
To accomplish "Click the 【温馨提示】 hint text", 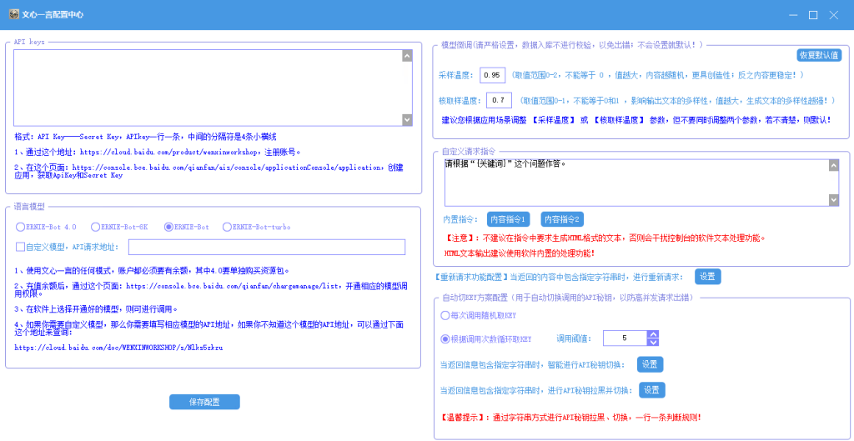I will (x=570, y=418).
